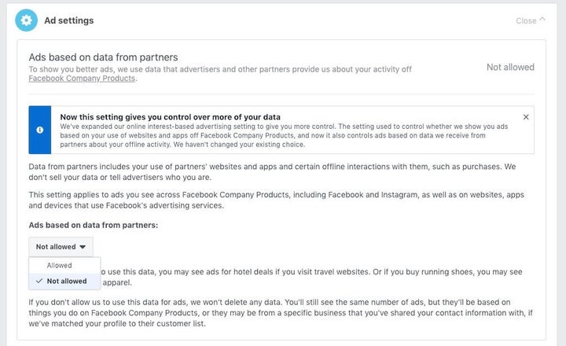Image resolution: width=566 pixels, height=346 pixels.
Task: Click the paragraph starting This setting applies
Action: 277,200
